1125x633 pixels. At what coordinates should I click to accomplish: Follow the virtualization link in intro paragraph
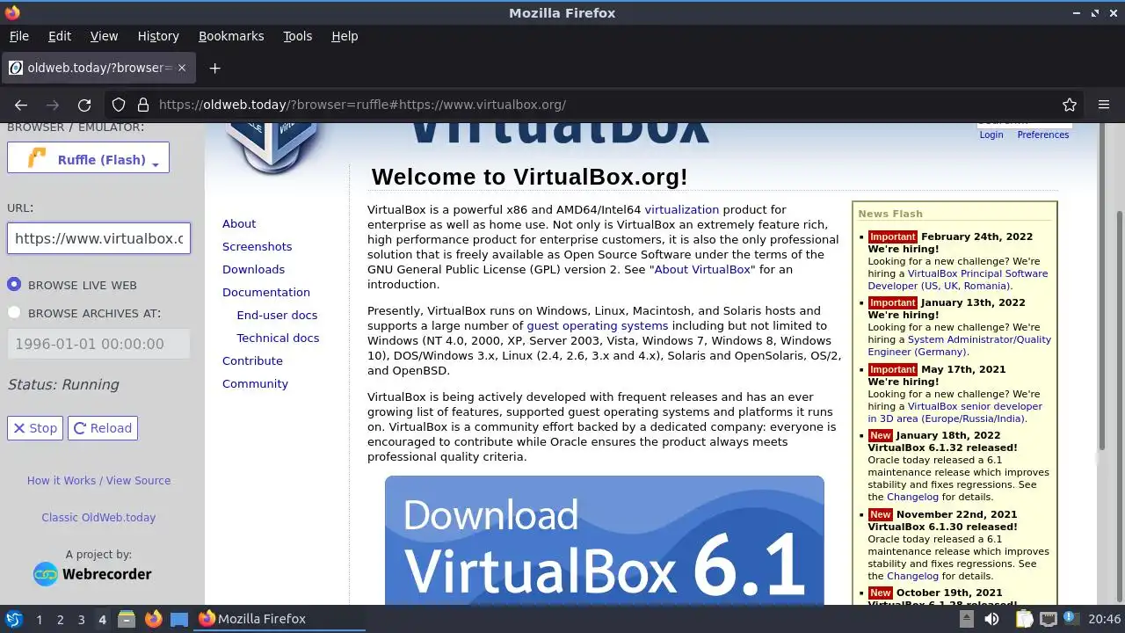click(682, 209)
